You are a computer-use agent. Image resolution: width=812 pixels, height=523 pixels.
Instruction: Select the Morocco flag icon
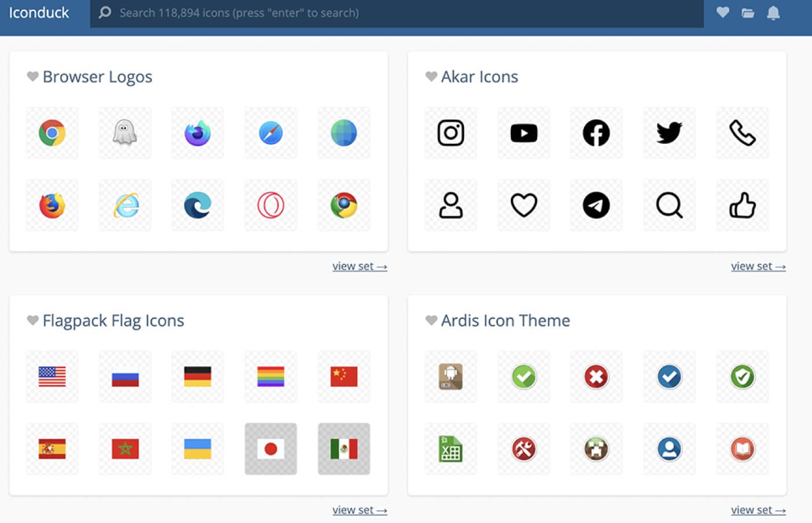coord(125,449)
